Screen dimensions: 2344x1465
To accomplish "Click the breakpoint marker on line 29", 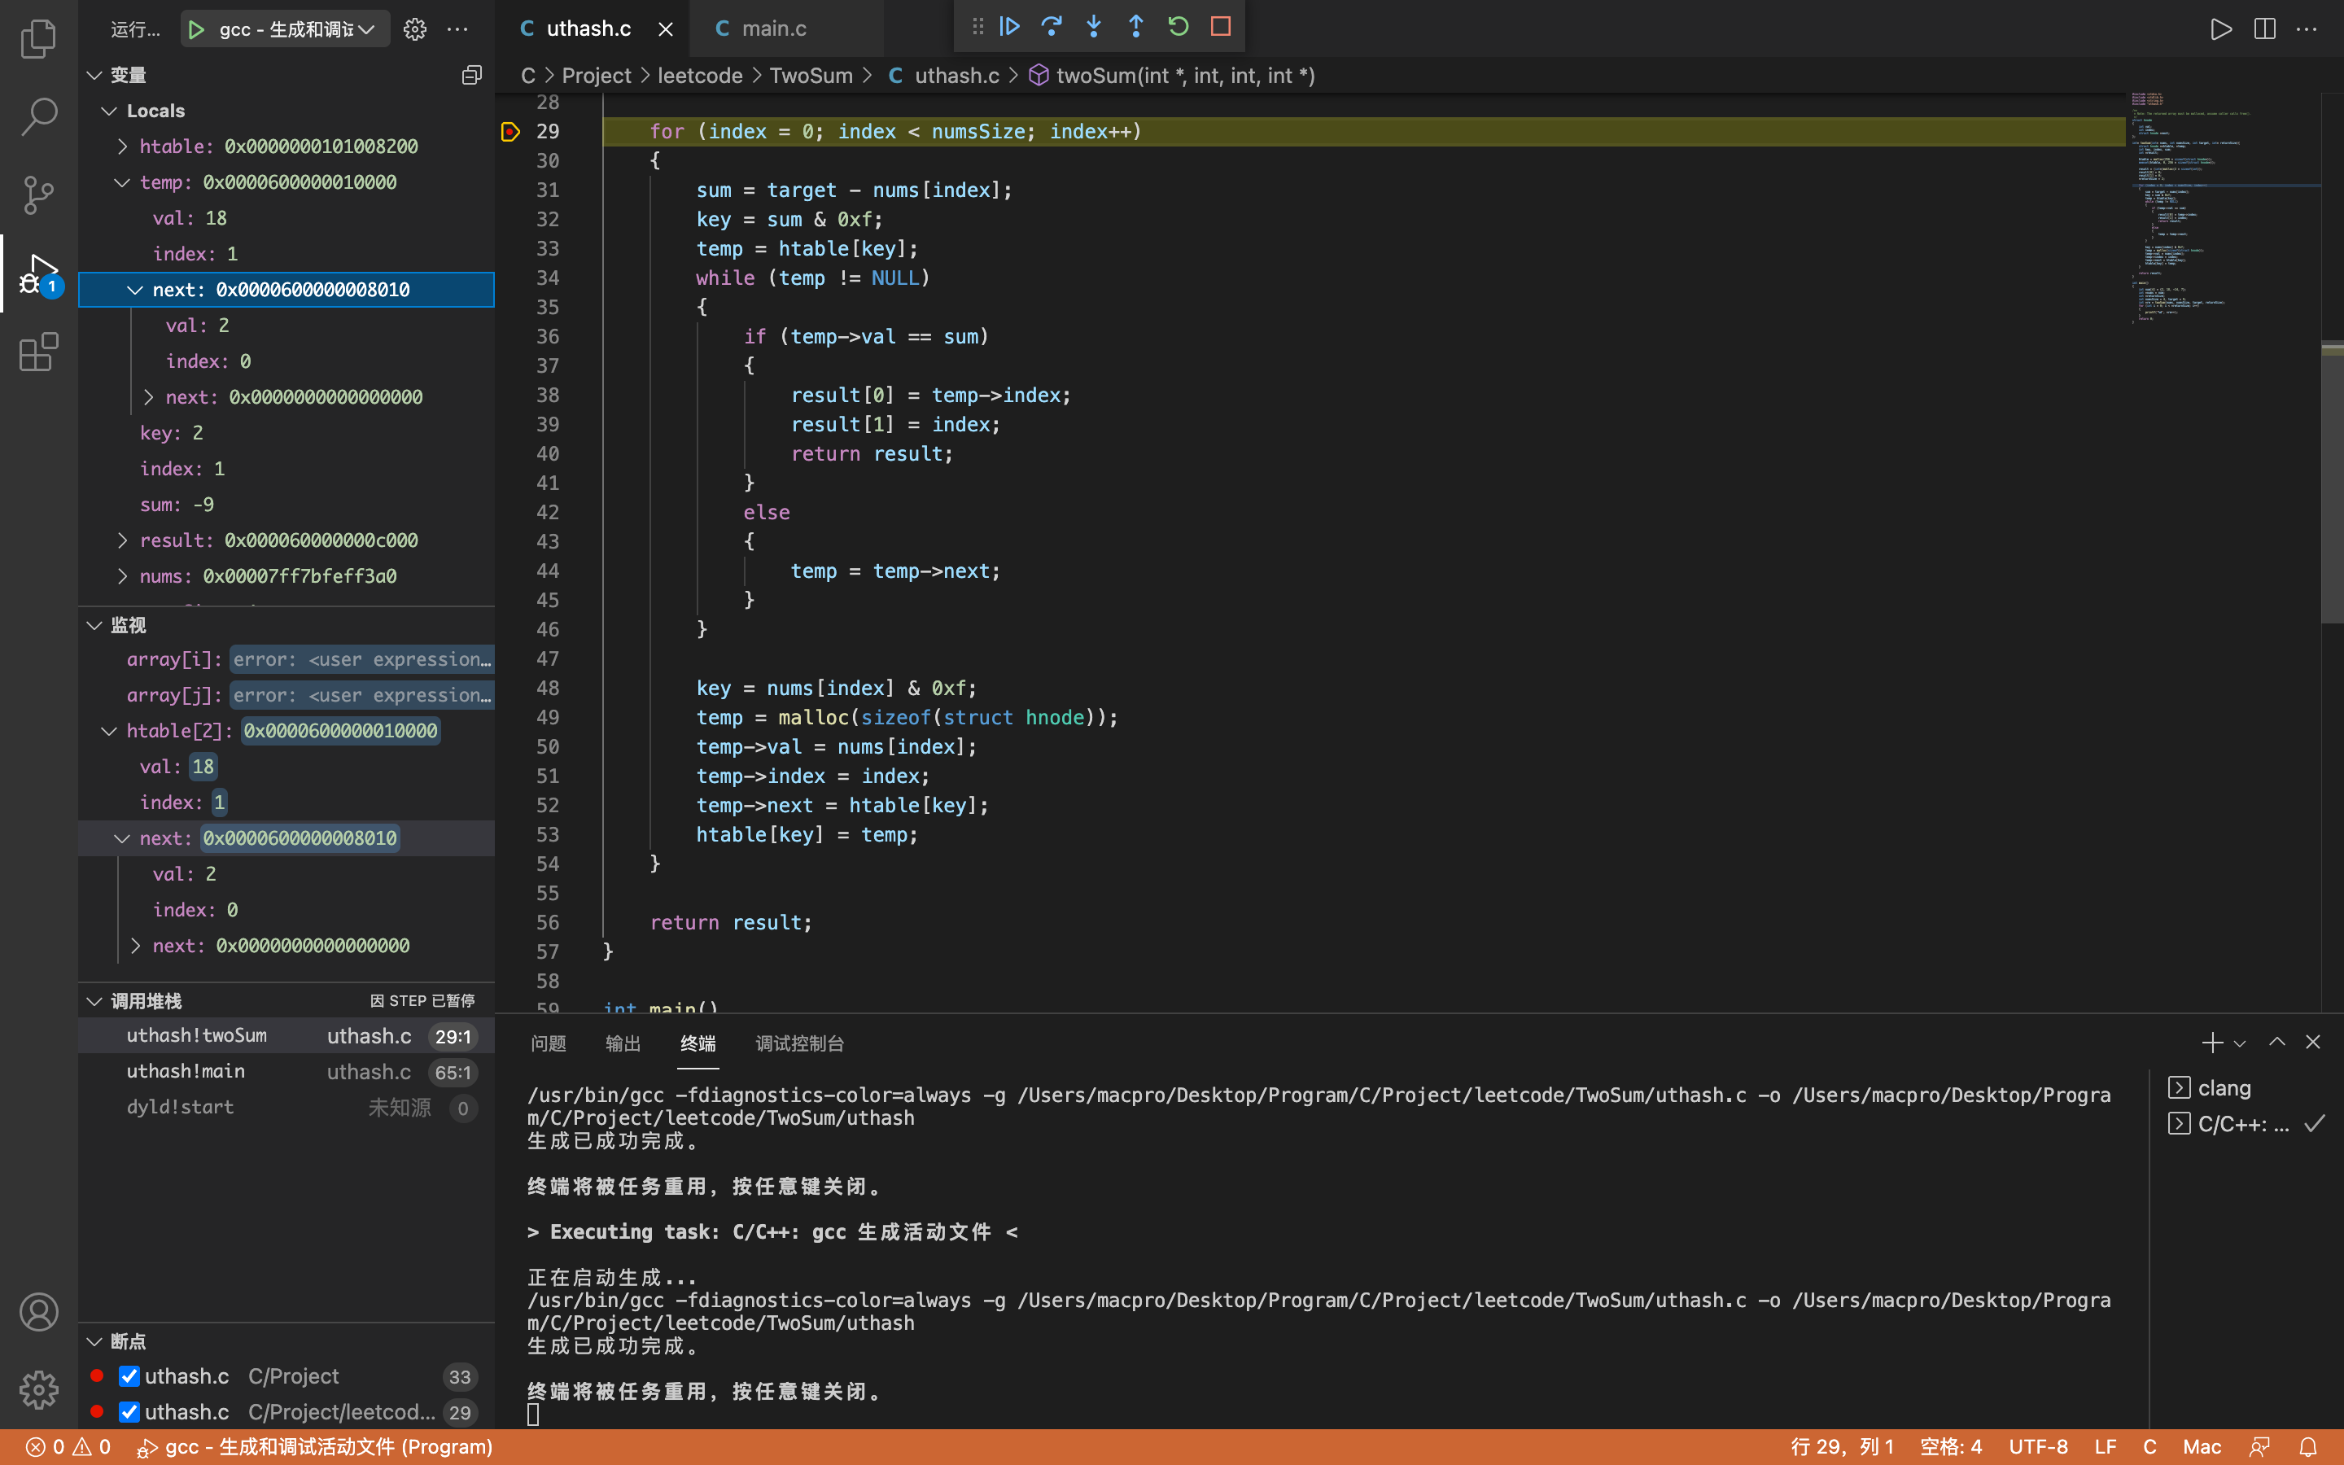I will point(510,132).
